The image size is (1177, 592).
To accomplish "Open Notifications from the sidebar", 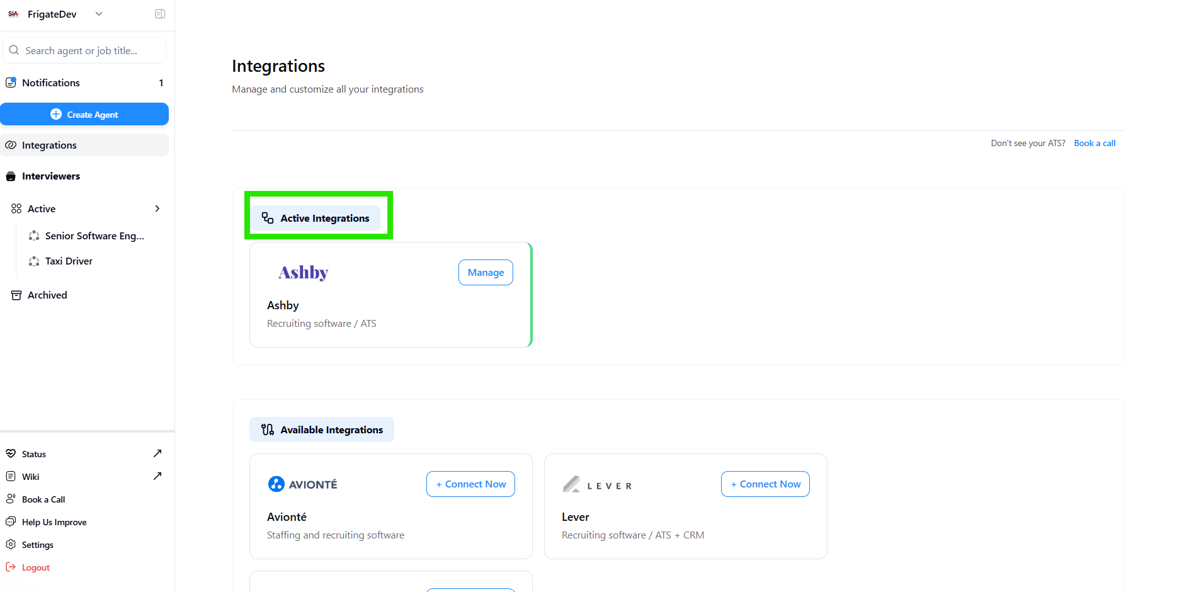I will 51,83.
